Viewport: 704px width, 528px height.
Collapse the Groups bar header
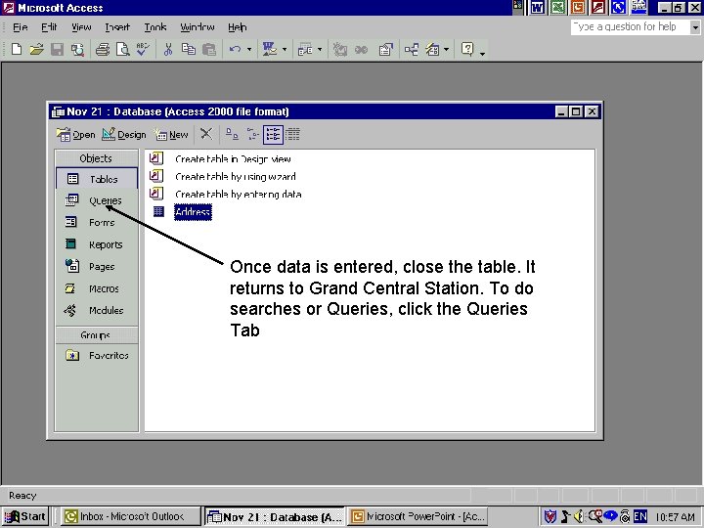tap(97, 335)
